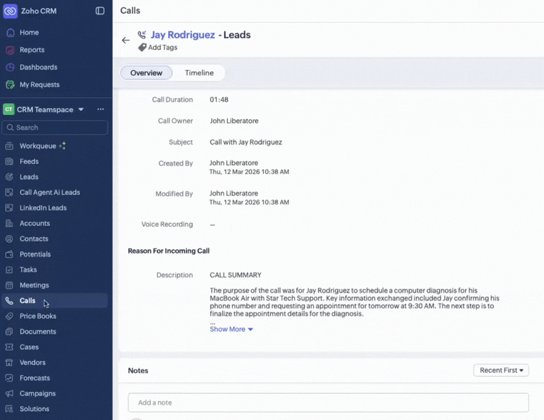
Task: Open Dashboards sidebar icon
Action: point(10,67)
